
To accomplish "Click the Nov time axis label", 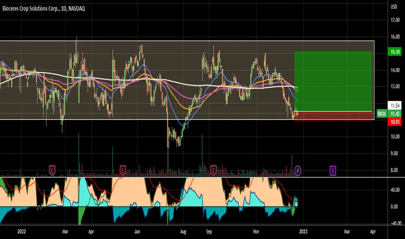I will coord(256,232).
